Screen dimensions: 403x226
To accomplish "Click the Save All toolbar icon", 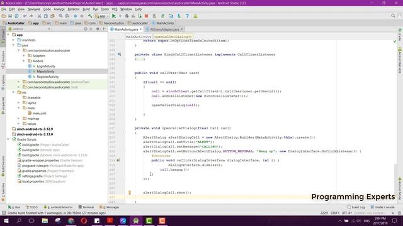I will [x=10, y=16].
